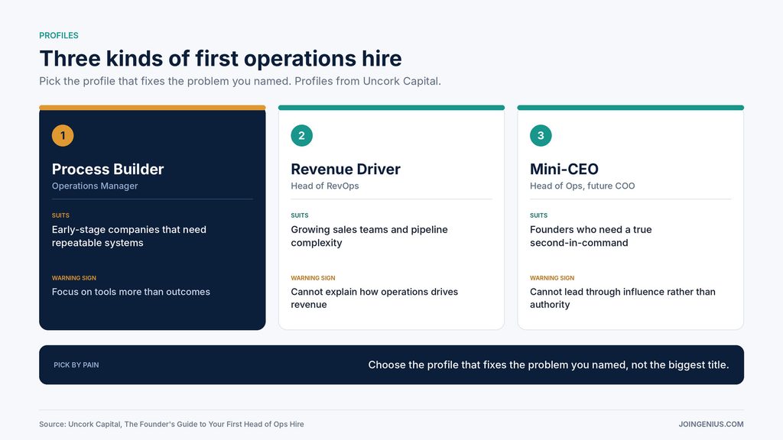Click the 'PICK BY PAIN' label
This screenshot has width=783, height=440.
click(x=76, y=364)
